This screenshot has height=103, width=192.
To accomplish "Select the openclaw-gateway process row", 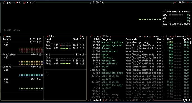I will tap(139, 42).
